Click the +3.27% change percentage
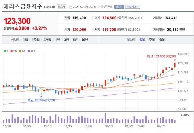The height and width of the screenshot is (133, 194). pyautogui.click(x=39, y=28)
